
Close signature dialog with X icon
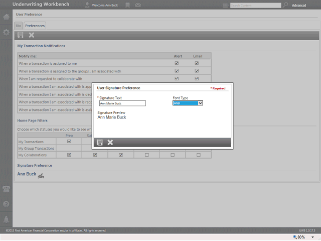[x=110, y=142]
